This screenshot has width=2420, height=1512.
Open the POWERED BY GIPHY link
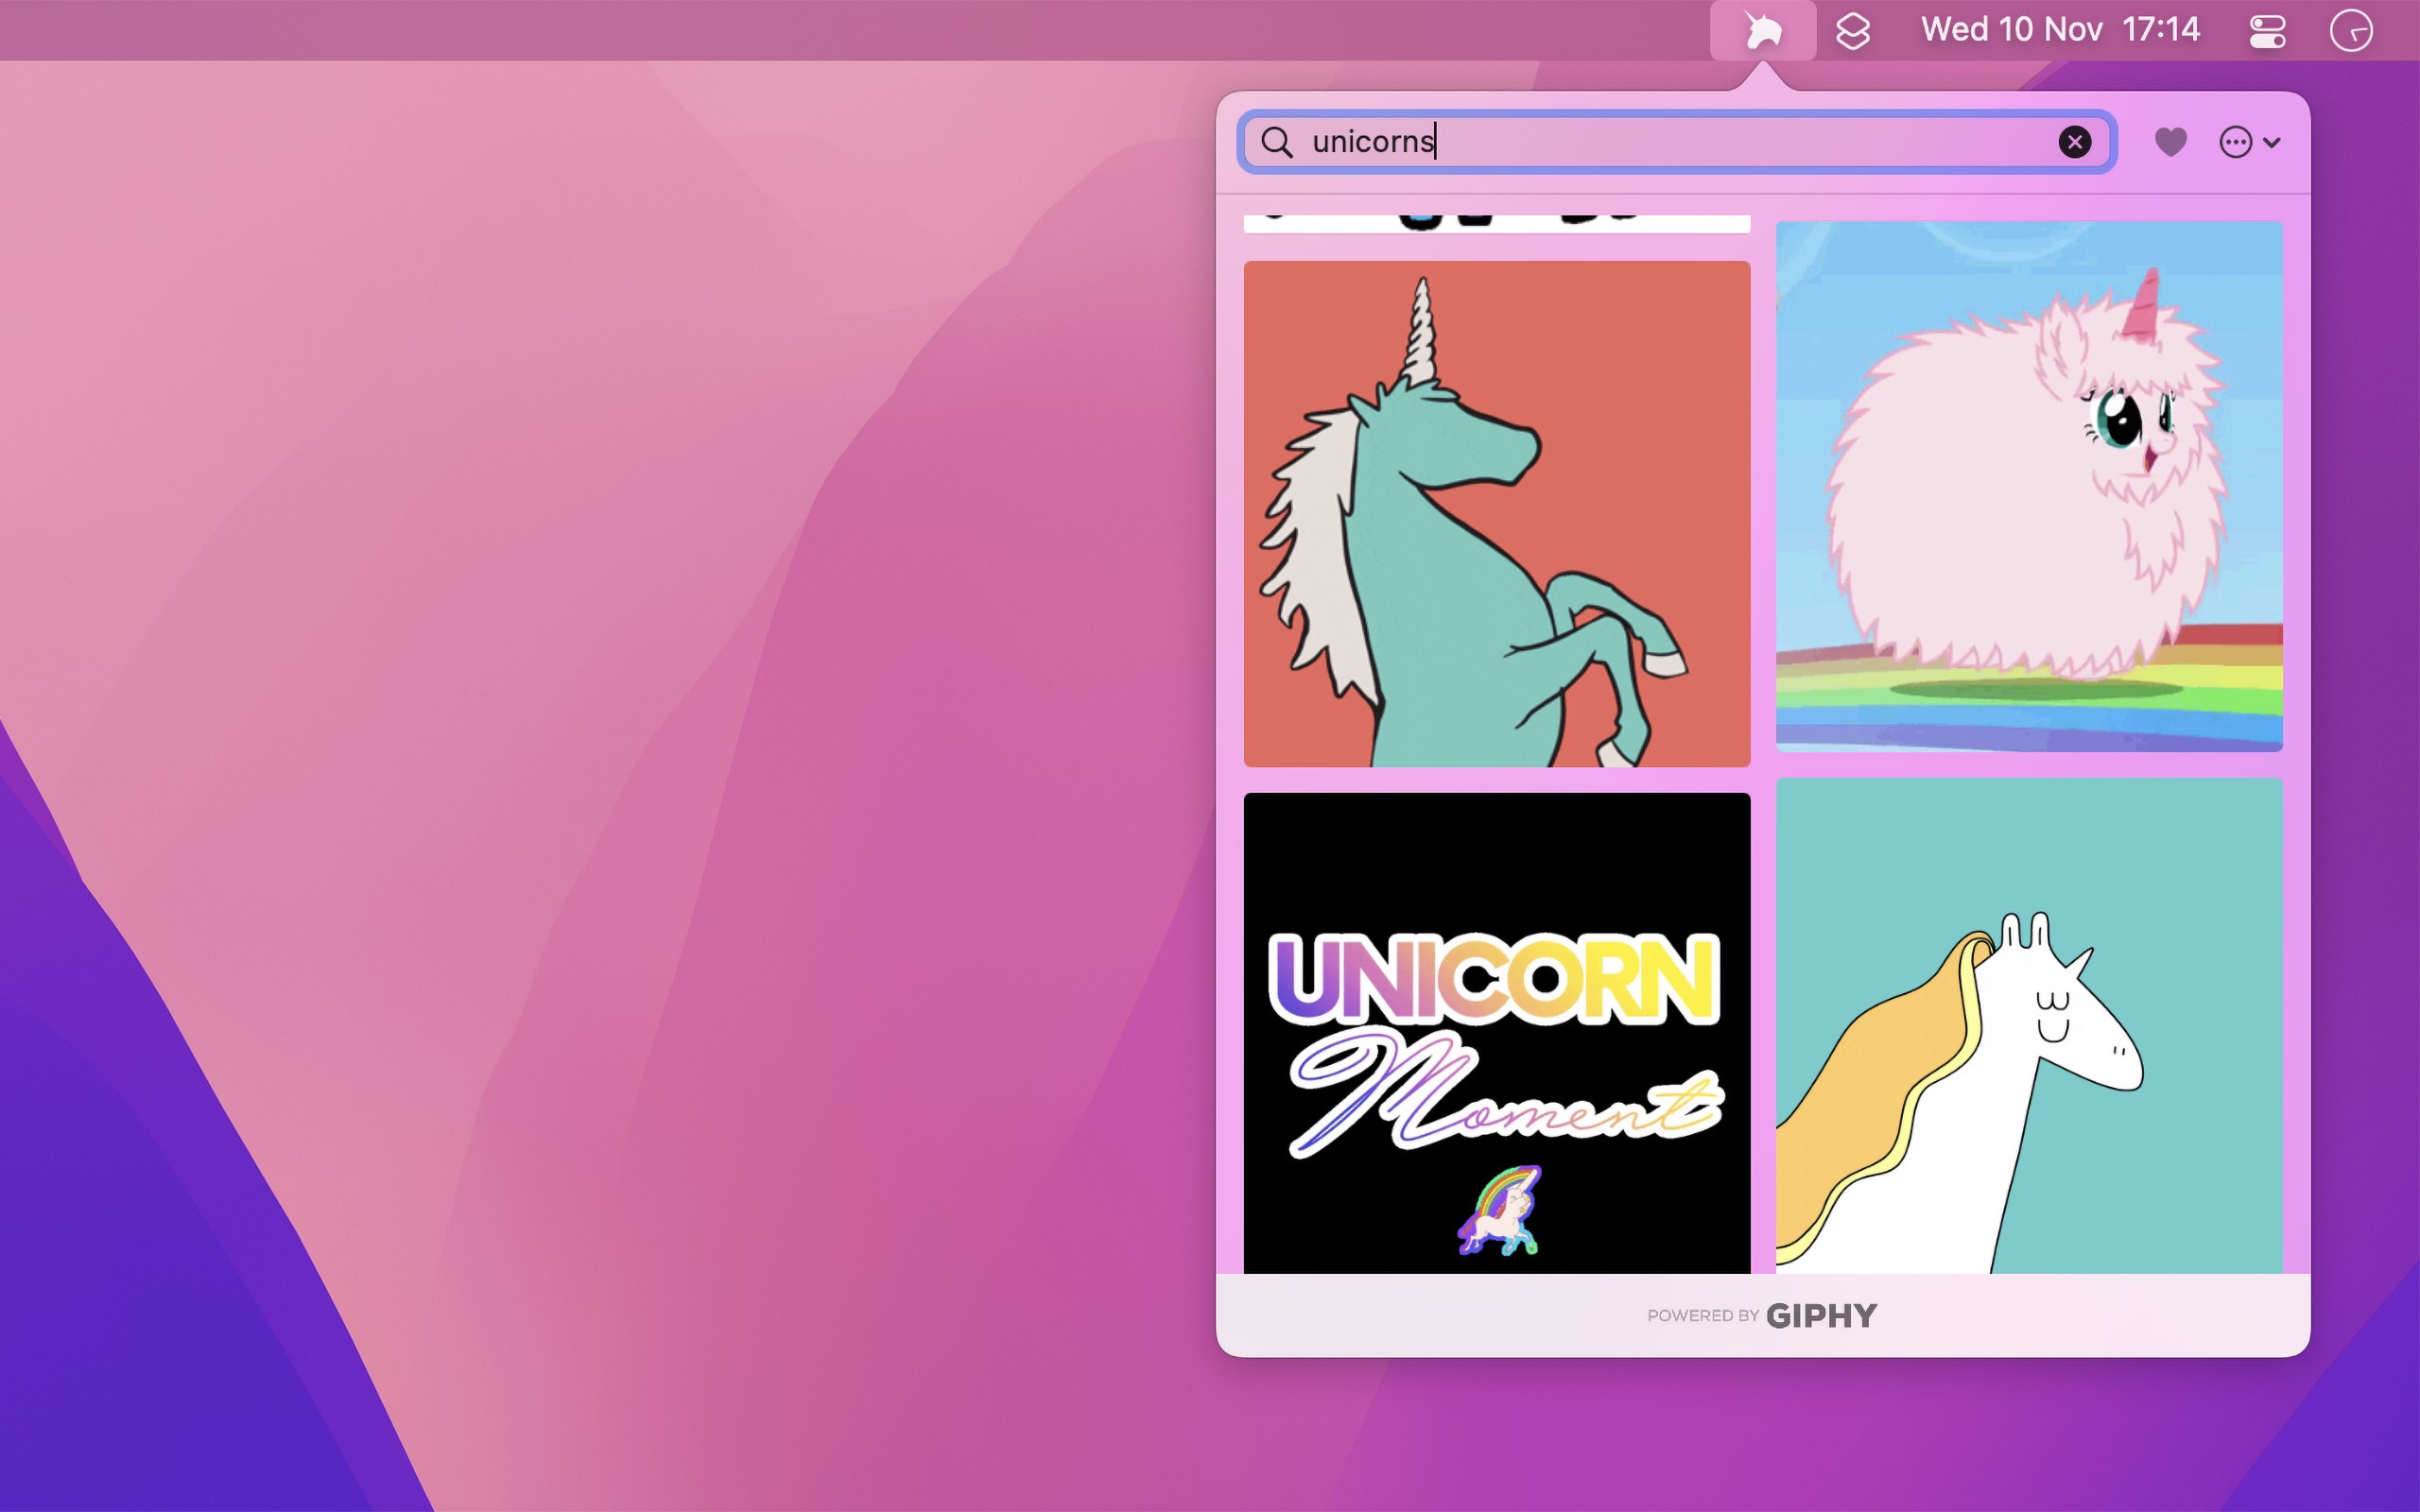1762,1316
